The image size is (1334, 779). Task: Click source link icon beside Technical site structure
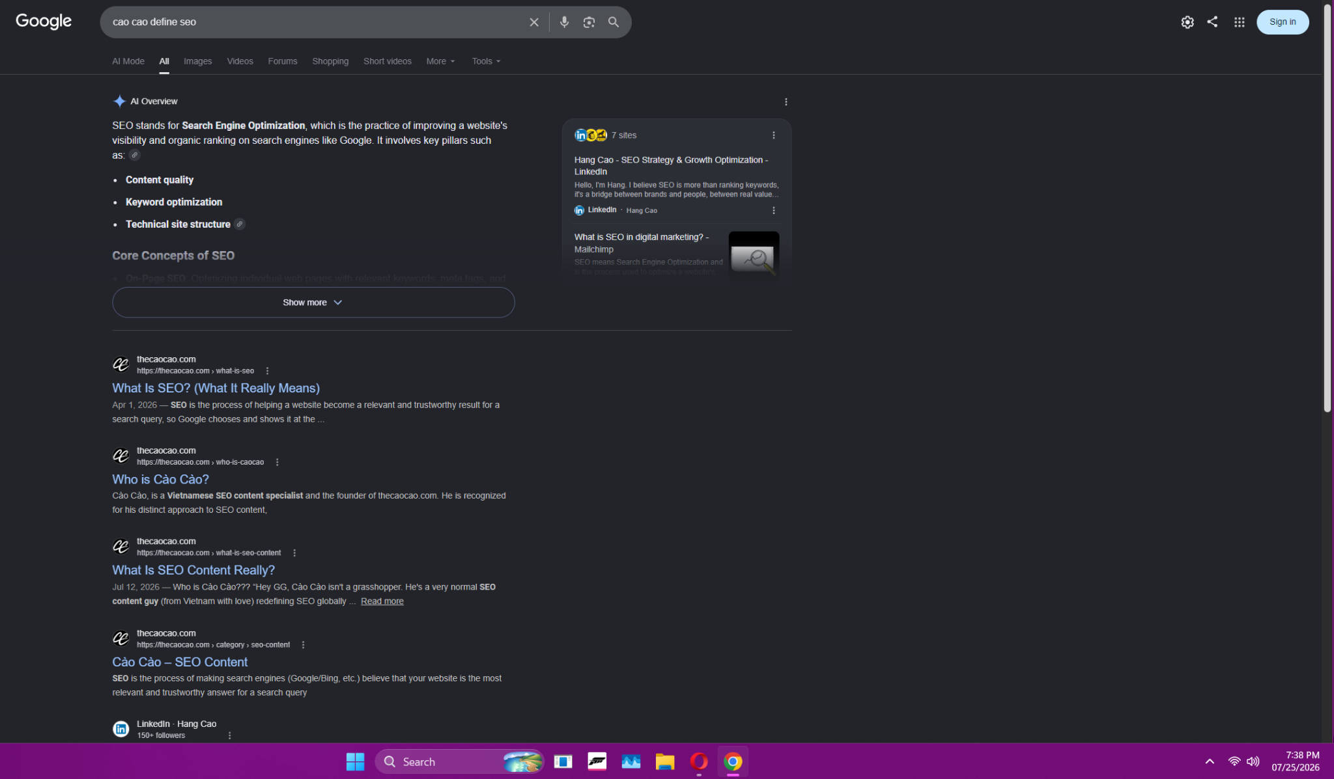point(240,224)
